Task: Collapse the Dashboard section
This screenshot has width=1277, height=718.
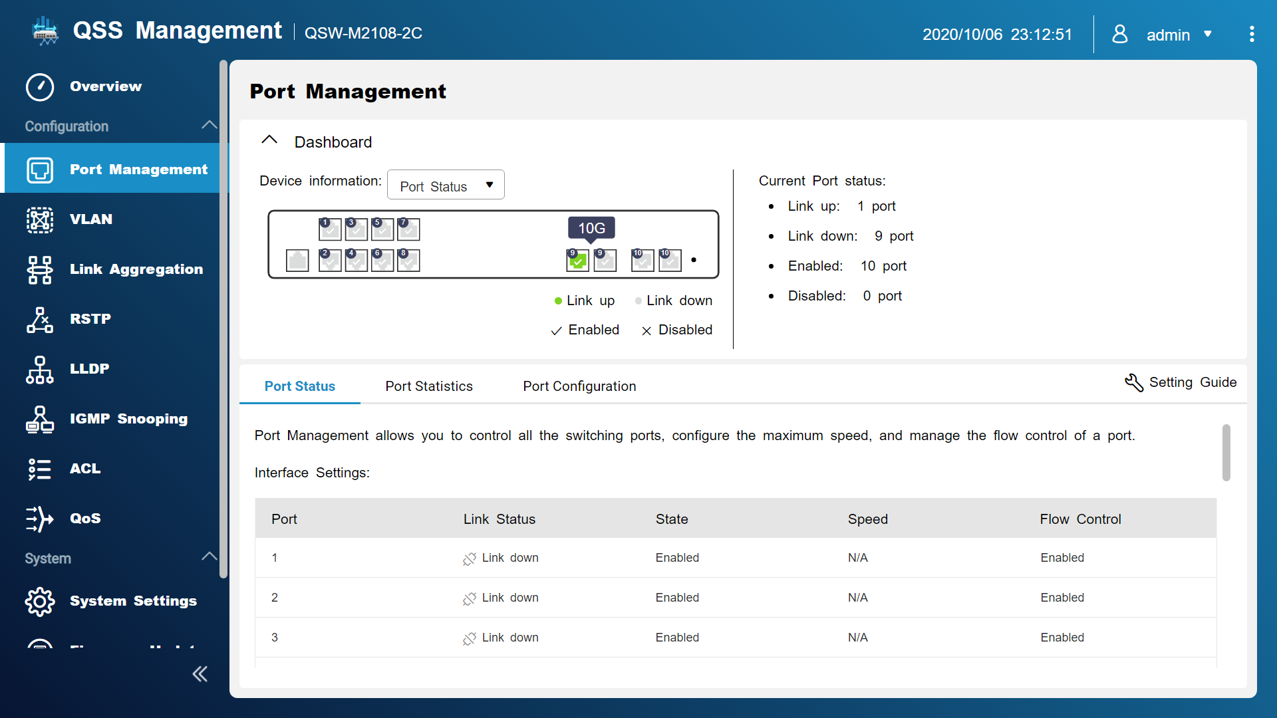Action: tap(269, 140)
